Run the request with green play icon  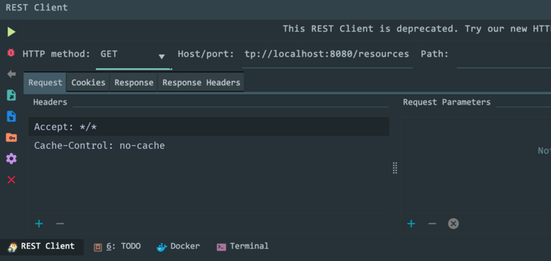(x=11, y=32)
